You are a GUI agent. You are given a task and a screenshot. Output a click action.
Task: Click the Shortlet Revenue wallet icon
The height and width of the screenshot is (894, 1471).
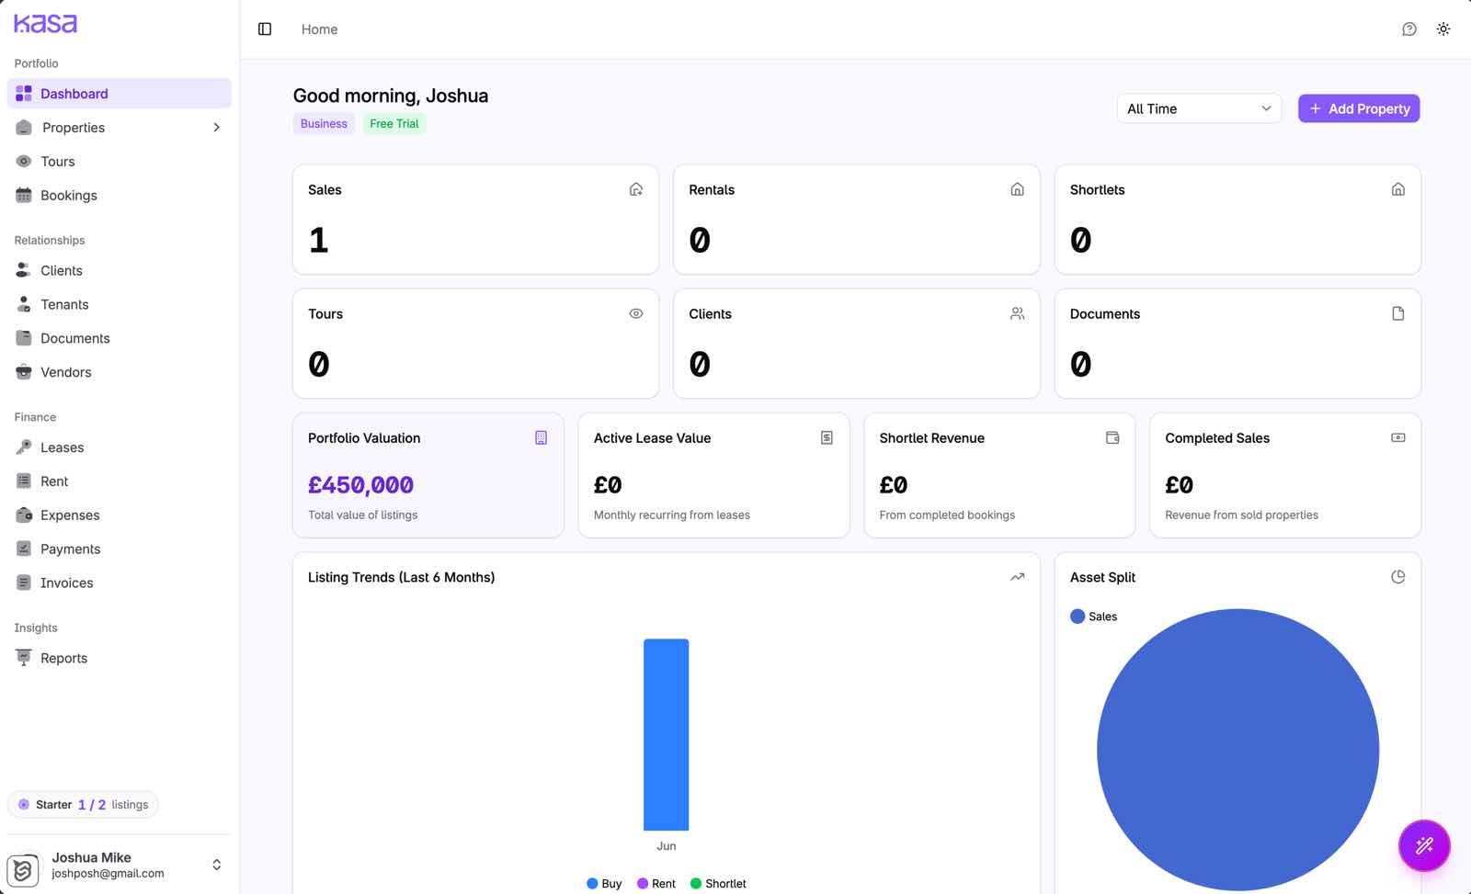(x=1112, y=438)
